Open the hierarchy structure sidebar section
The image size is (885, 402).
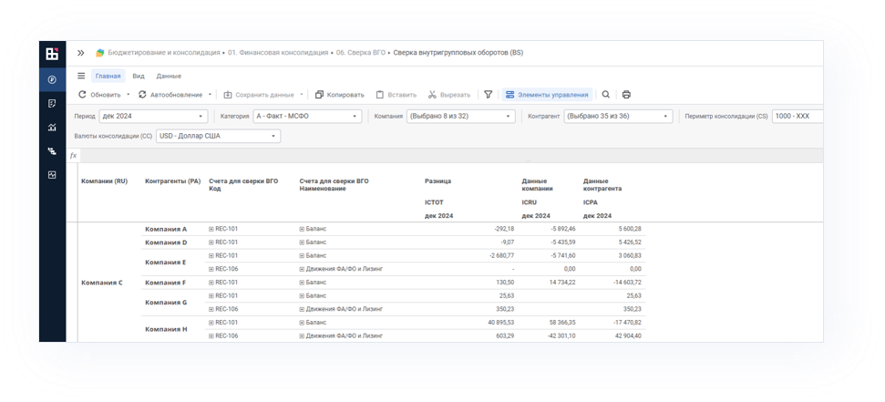[52, 151]
